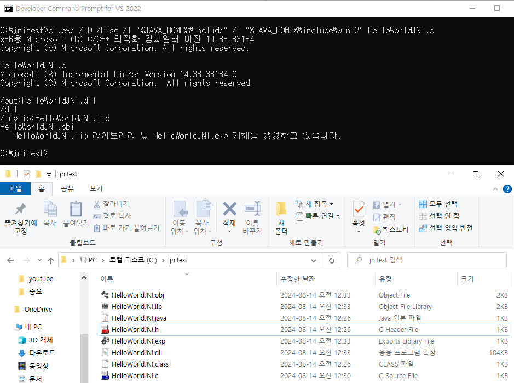
Task: Click the Delete (삭제) X icon
Action: [229, 209]
